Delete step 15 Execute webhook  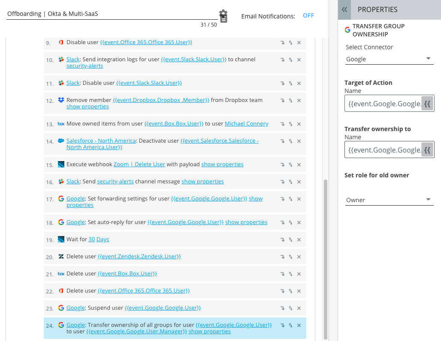pyautogui.click(x=299, y=165)
